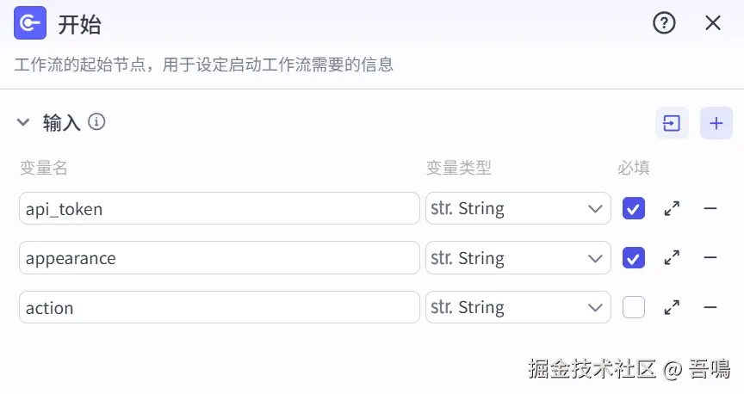Viewport: 744px width, 394px height.
Task: Collapse the 输入 section
Action: (23, 123)
